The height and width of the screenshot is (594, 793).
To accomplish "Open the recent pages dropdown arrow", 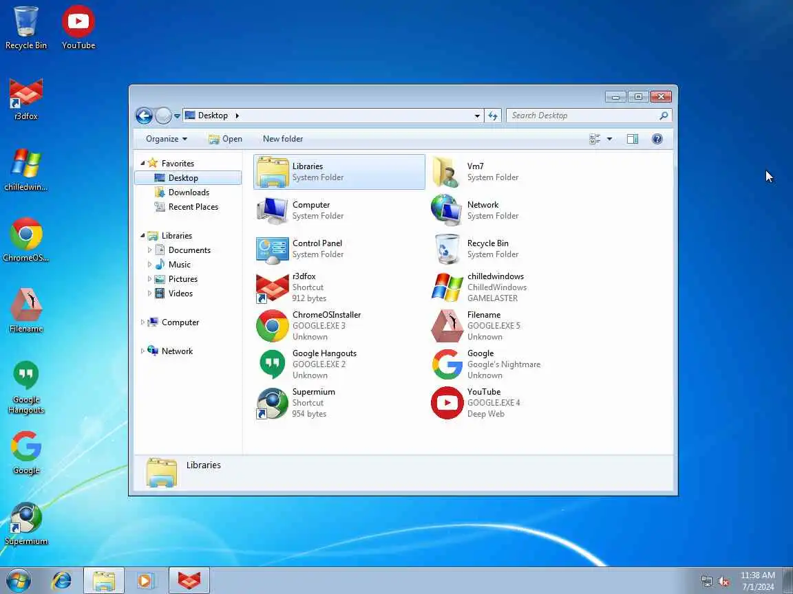I will [177, 116].
